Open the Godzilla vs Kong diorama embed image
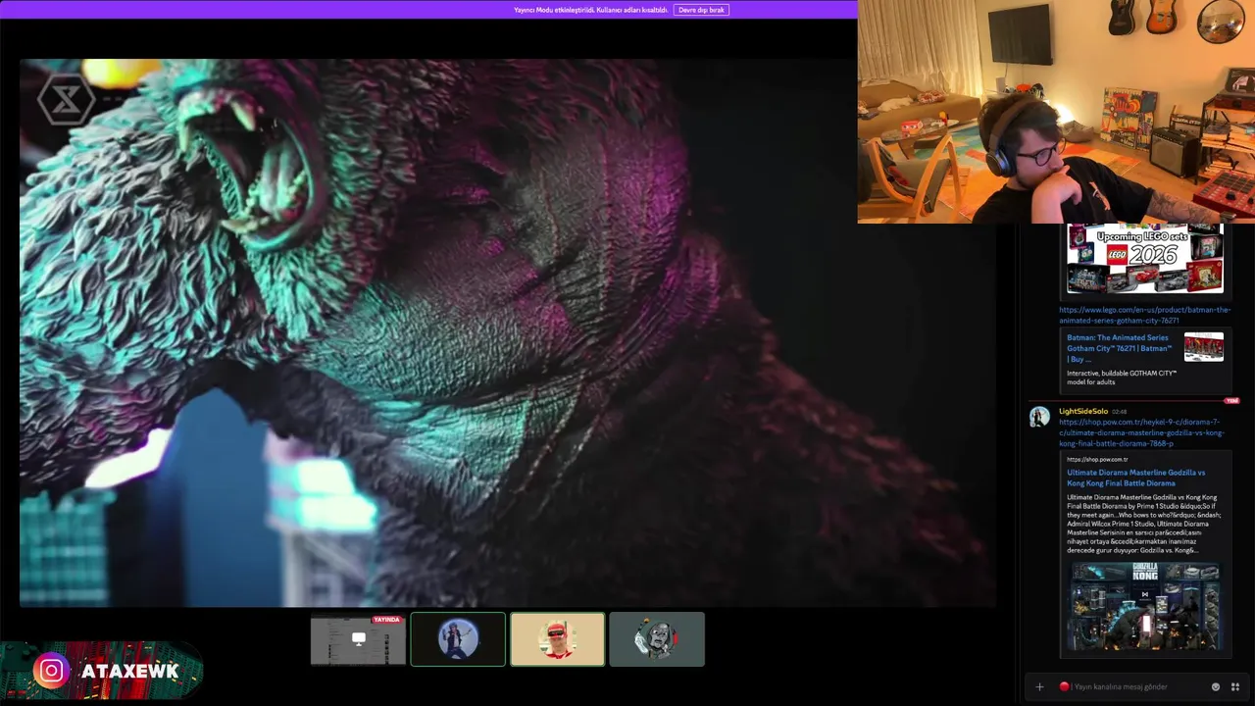The height and width of the screenshot is (706, 1255). click(1145, 606)
